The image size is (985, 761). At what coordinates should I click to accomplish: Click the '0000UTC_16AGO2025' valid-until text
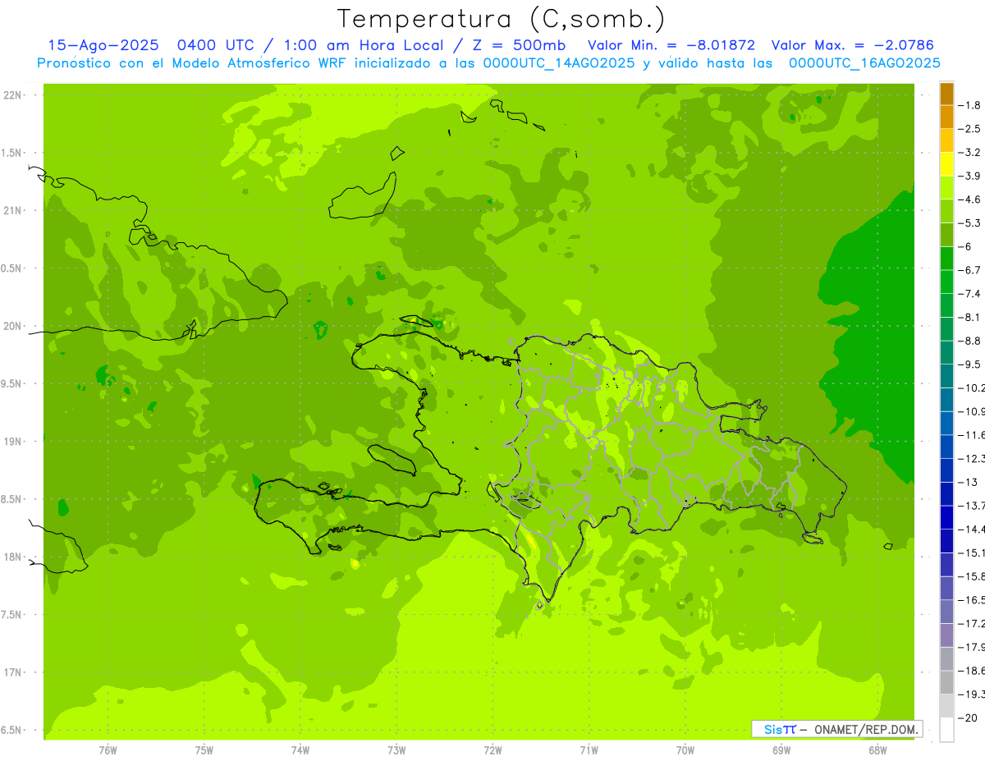point(864,63)
